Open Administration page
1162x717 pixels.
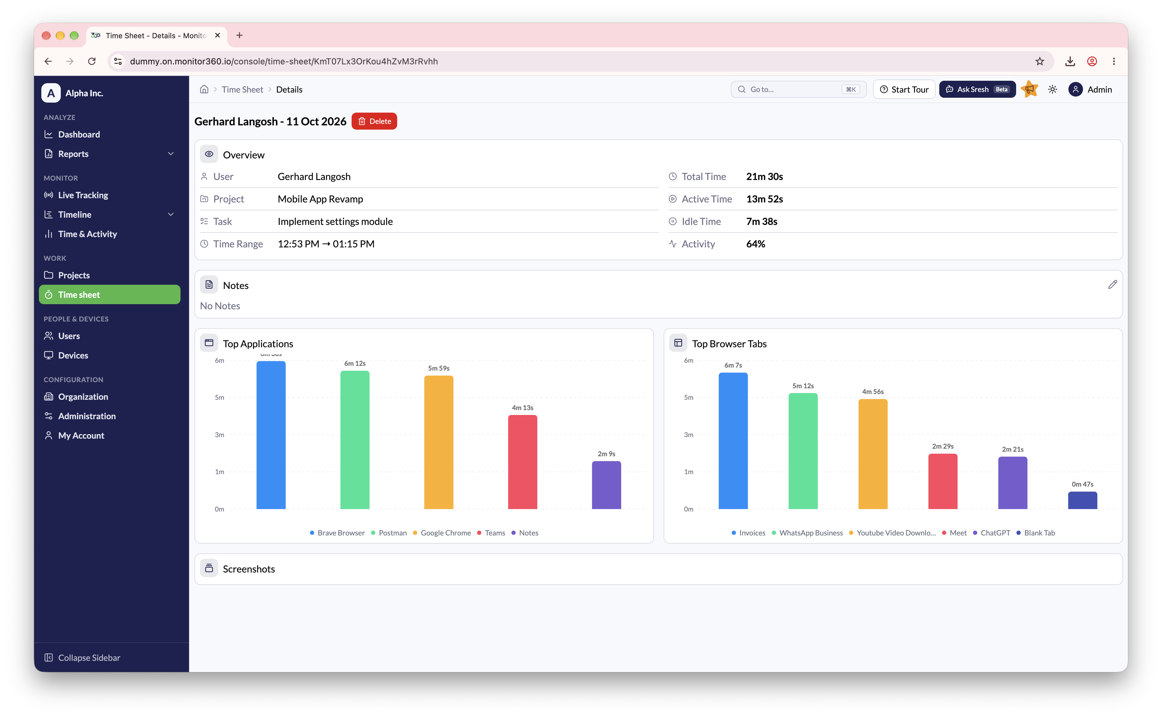[x=110, y=416]
